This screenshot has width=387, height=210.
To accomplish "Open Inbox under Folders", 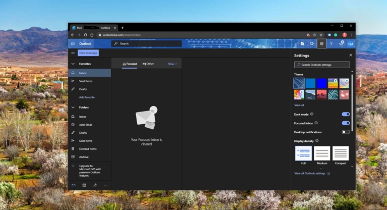I will click(90, 117).
